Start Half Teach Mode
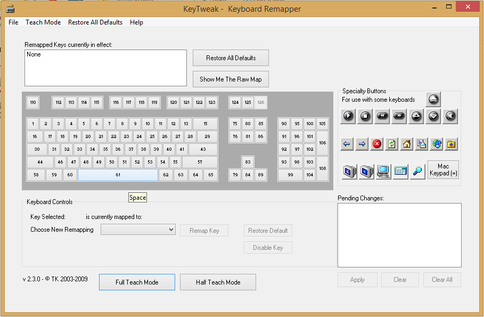Image resolution: width=484 pixels, height=317 pixels. tap(218, 282)
